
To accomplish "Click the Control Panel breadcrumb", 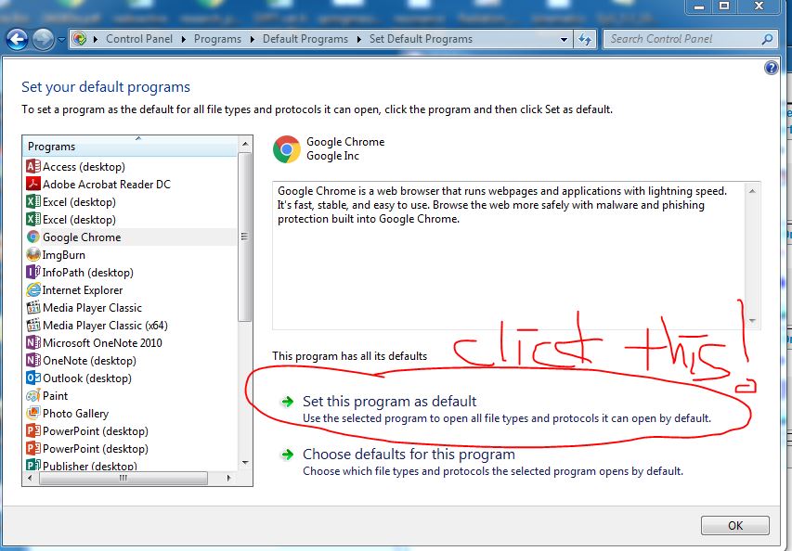I will click(139, 39).
